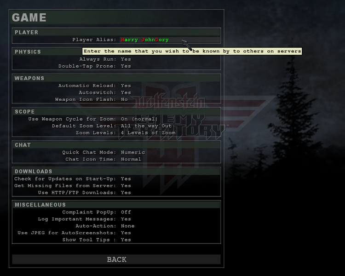Click the SCOPE section header
This screenshot has width=345, height=276.
pos(116,112)
